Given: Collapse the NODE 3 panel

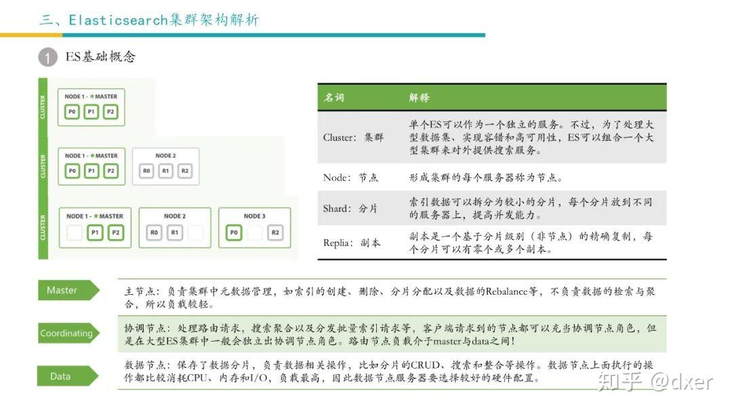Looking at the screenshot, I should tap(254, 215).
